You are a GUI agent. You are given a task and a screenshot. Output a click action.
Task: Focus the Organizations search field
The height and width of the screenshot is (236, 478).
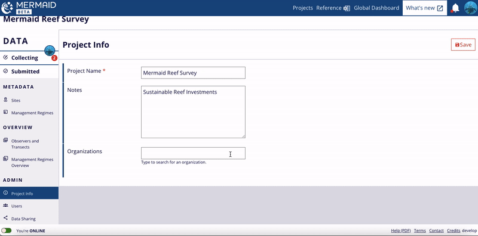[x=193, y=153]
